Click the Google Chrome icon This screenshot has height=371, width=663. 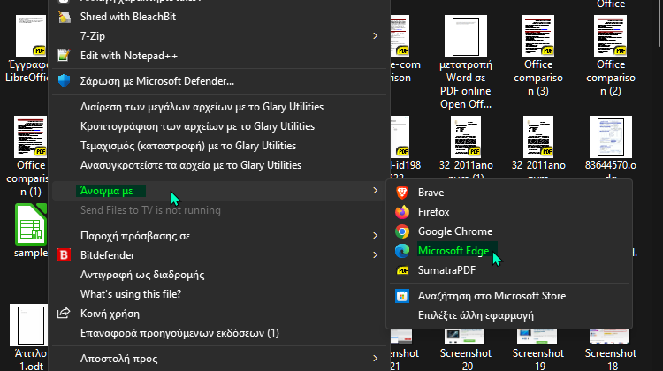pos(402,231)
